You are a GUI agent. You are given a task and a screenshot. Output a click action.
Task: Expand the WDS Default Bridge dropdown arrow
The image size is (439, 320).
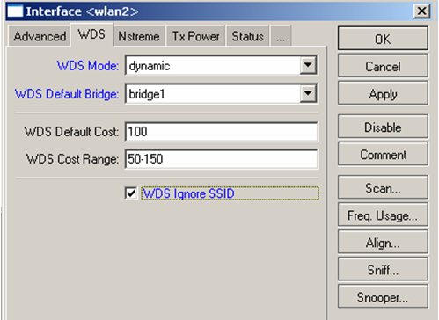click(x=308, y=93)
